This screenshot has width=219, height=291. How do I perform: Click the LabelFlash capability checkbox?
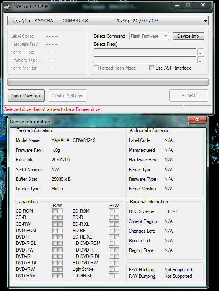pos(112,275)
